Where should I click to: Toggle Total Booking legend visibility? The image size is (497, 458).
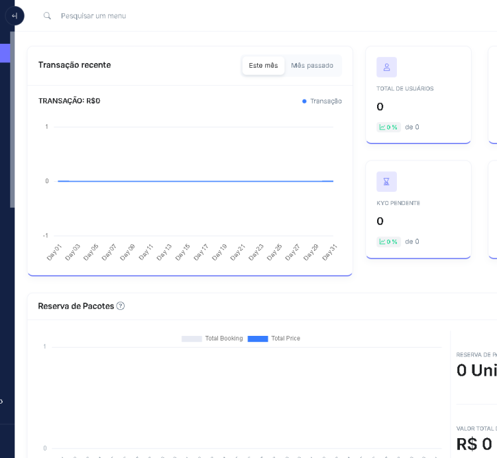[x=213, y=339]
